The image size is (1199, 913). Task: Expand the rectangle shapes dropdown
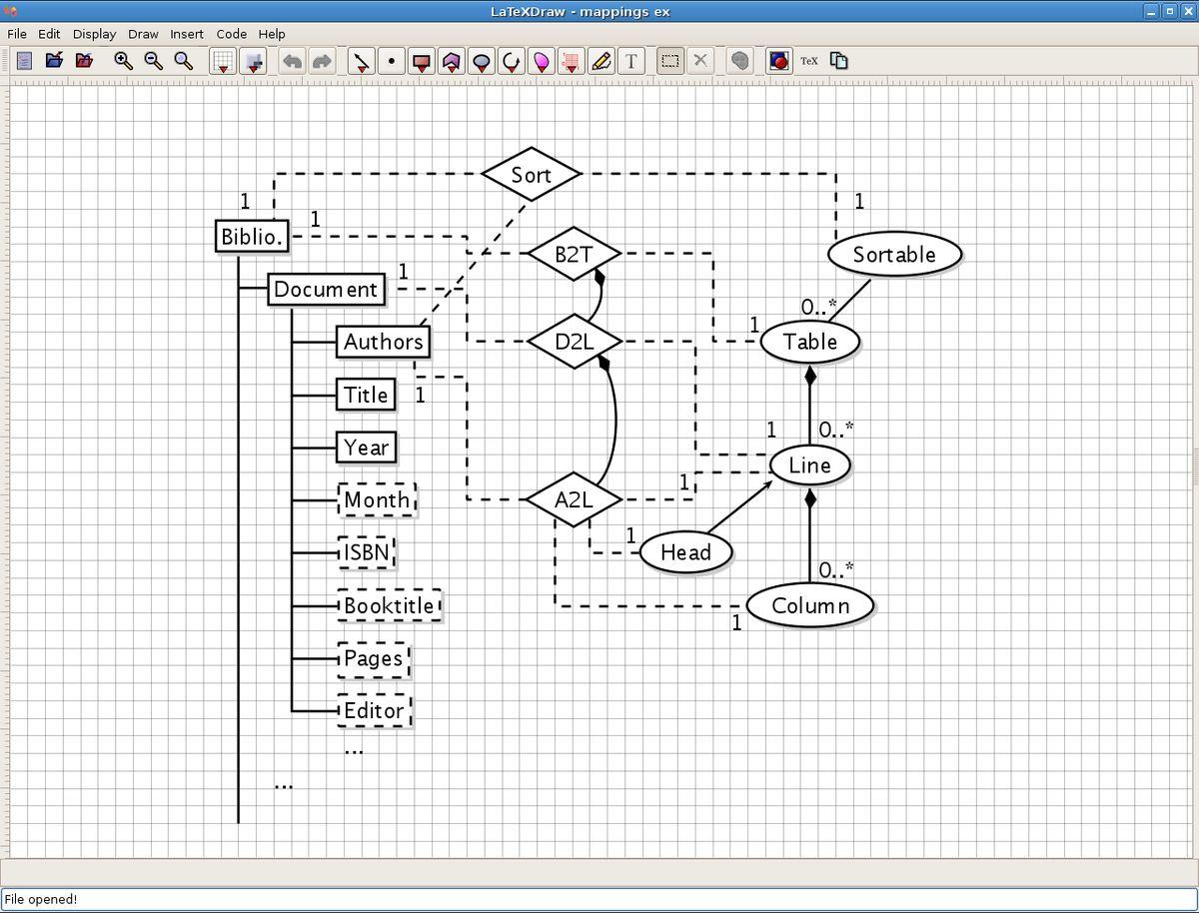coord(422,62)
